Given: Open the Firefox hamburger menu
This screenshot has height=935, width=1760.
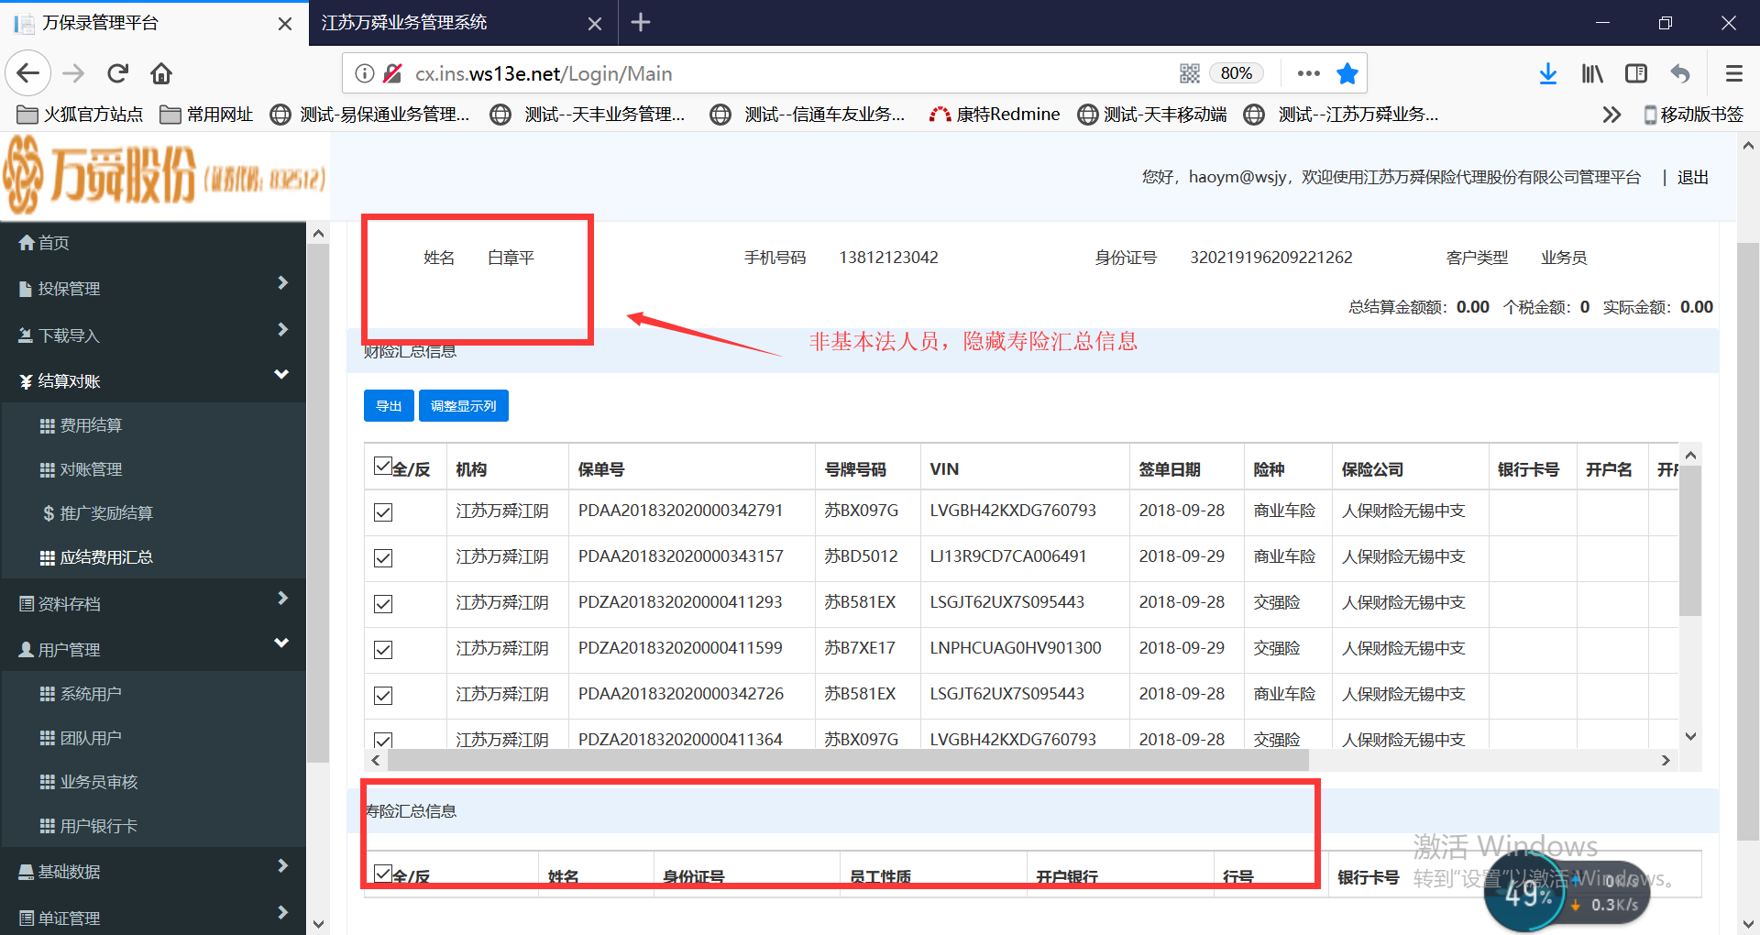Looking at the screenshot, I should [1733, 73].
